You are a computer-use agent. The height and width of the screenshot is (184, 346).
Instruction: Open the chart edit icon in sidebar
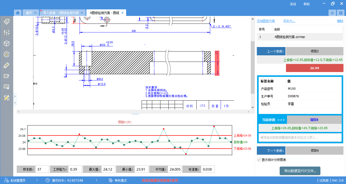[x=7, y=76]
